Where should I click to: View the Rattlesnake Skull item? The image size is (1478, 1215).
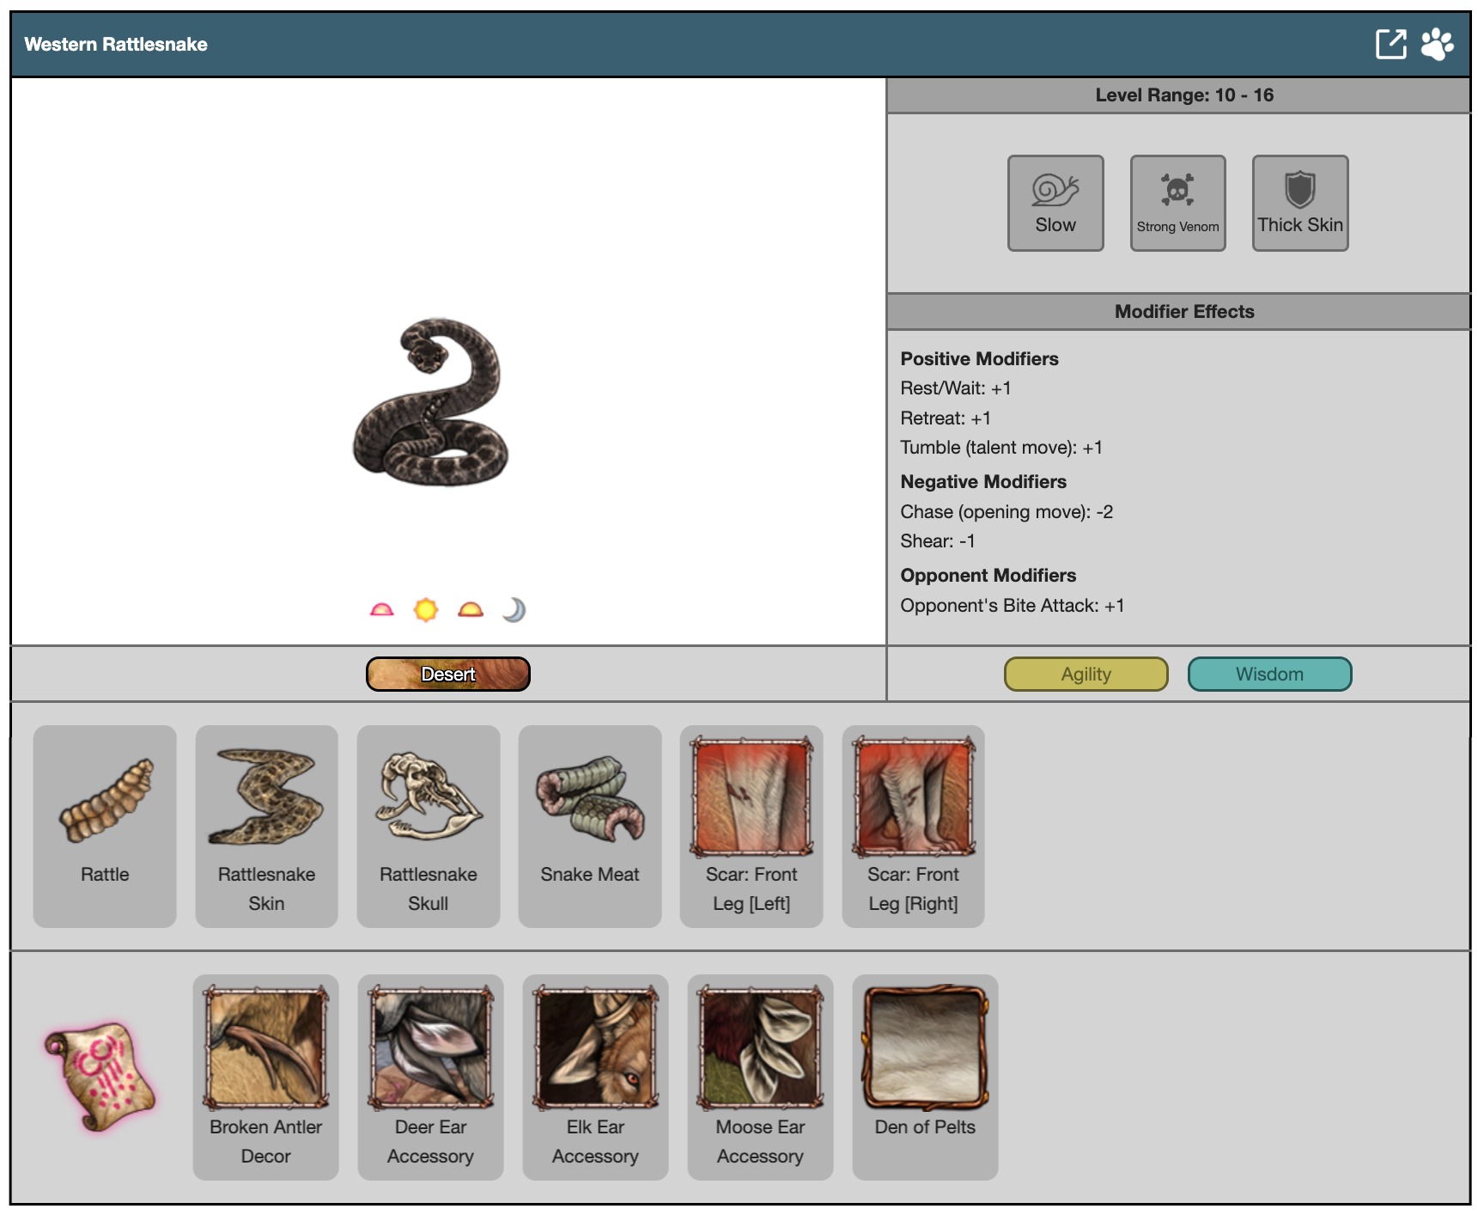pyautogui.click(x=428, y=825)
